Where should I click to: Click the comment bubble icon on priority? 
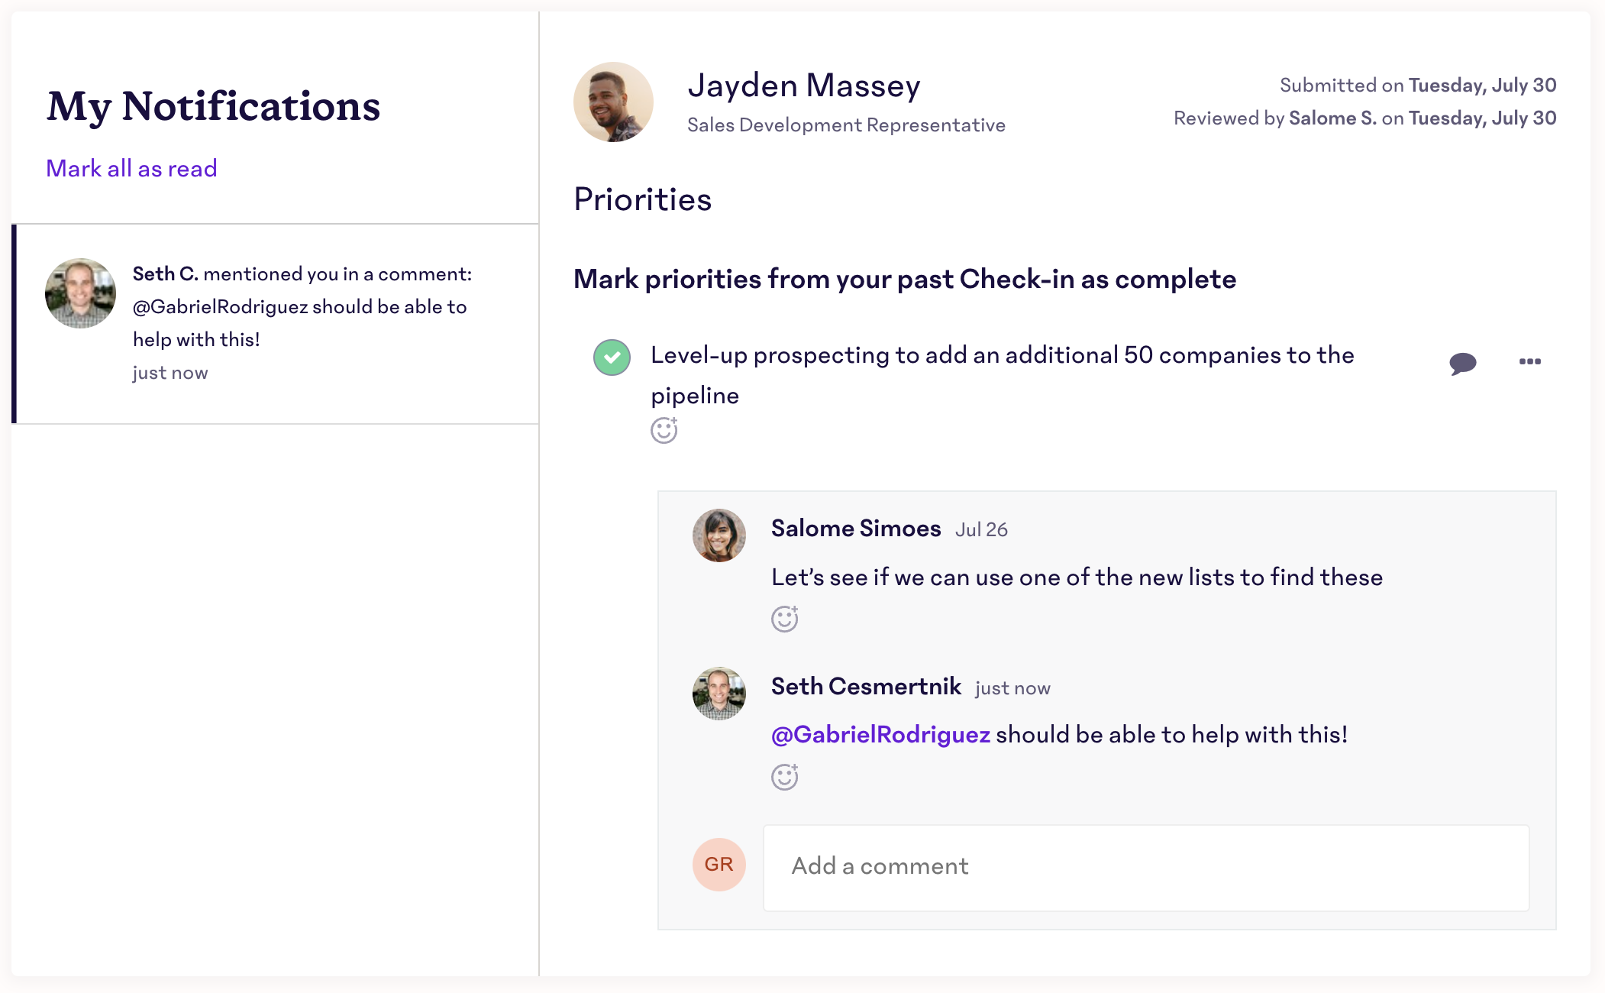pos(1465,360)
